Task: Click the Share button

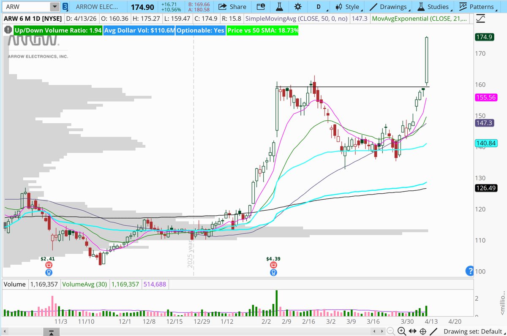Action: point(232,7)
